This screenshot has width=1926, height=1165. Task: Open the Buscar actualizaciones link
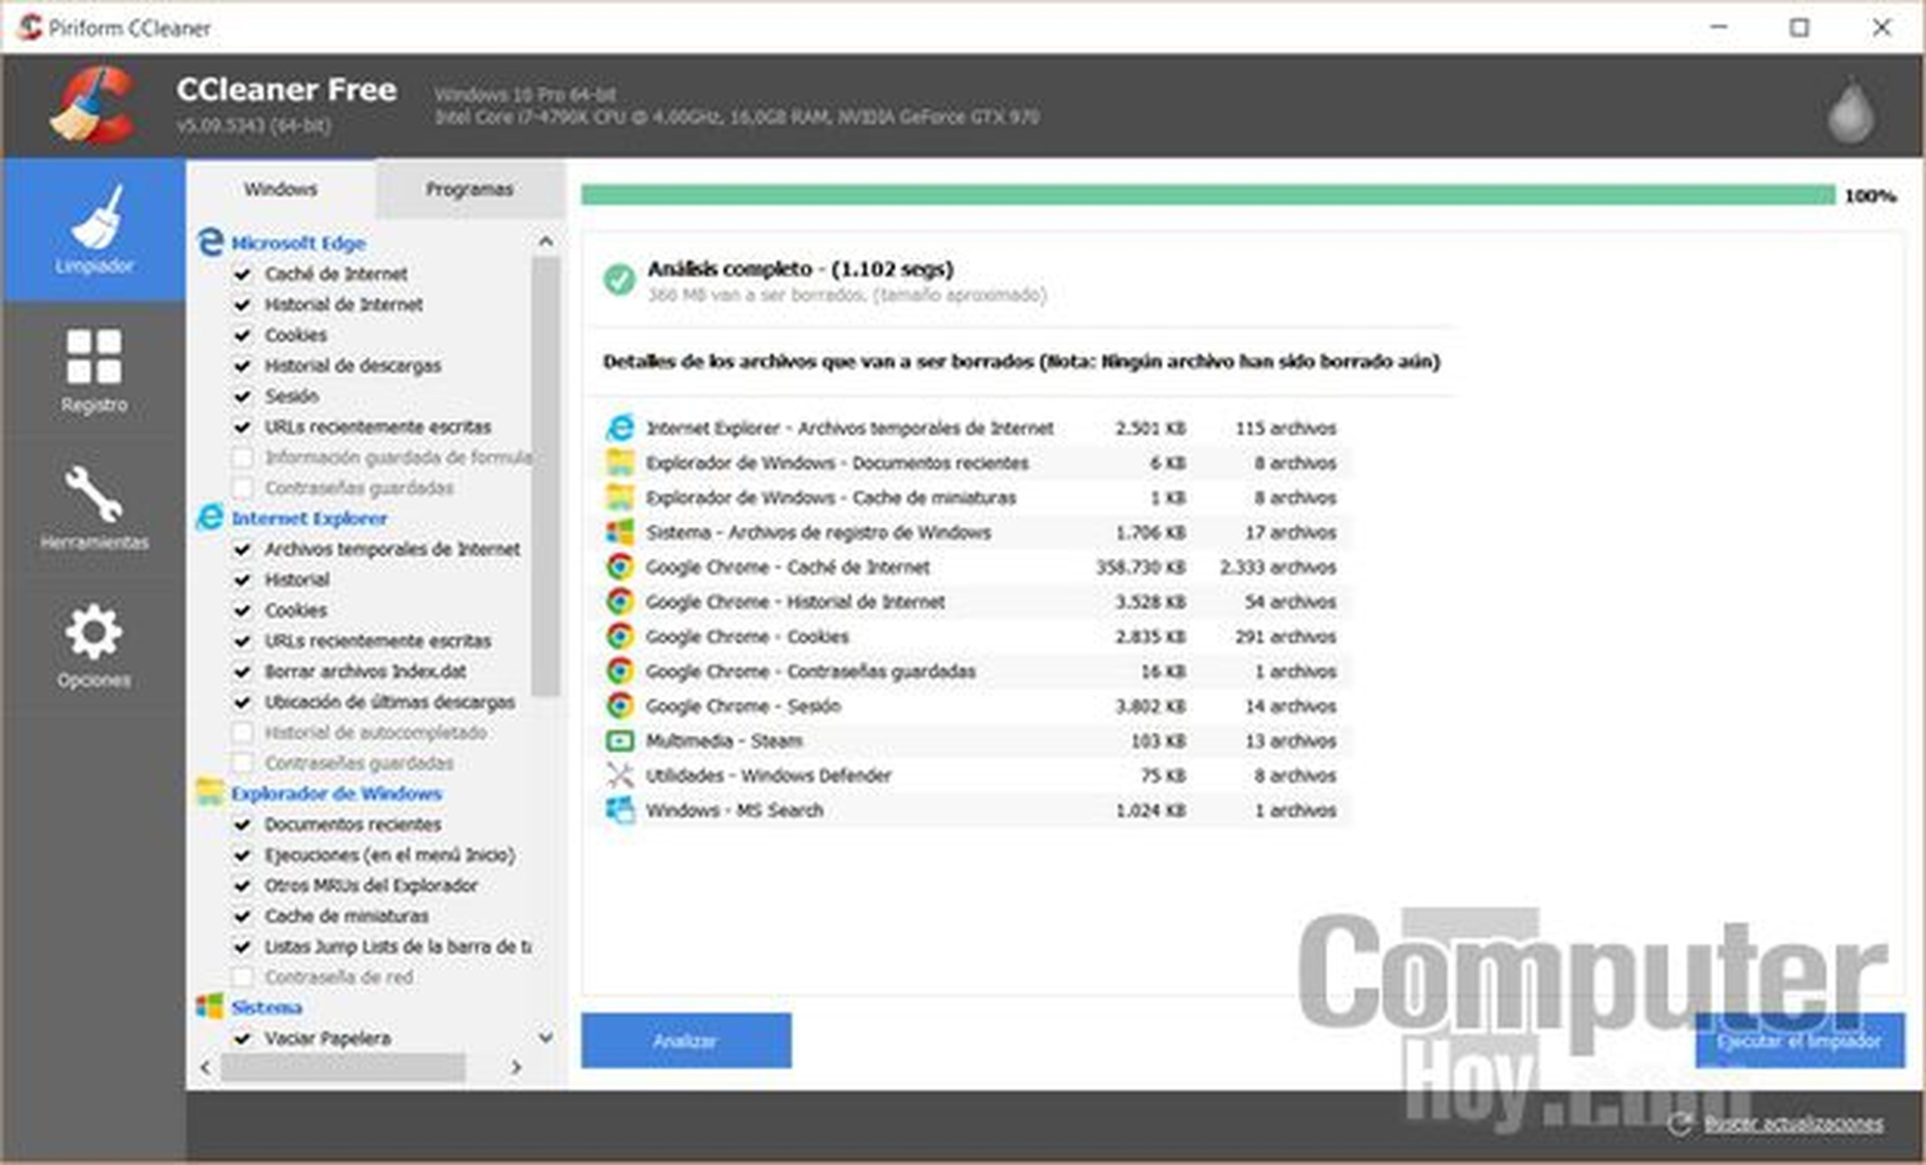[x=1794, y=1123]
